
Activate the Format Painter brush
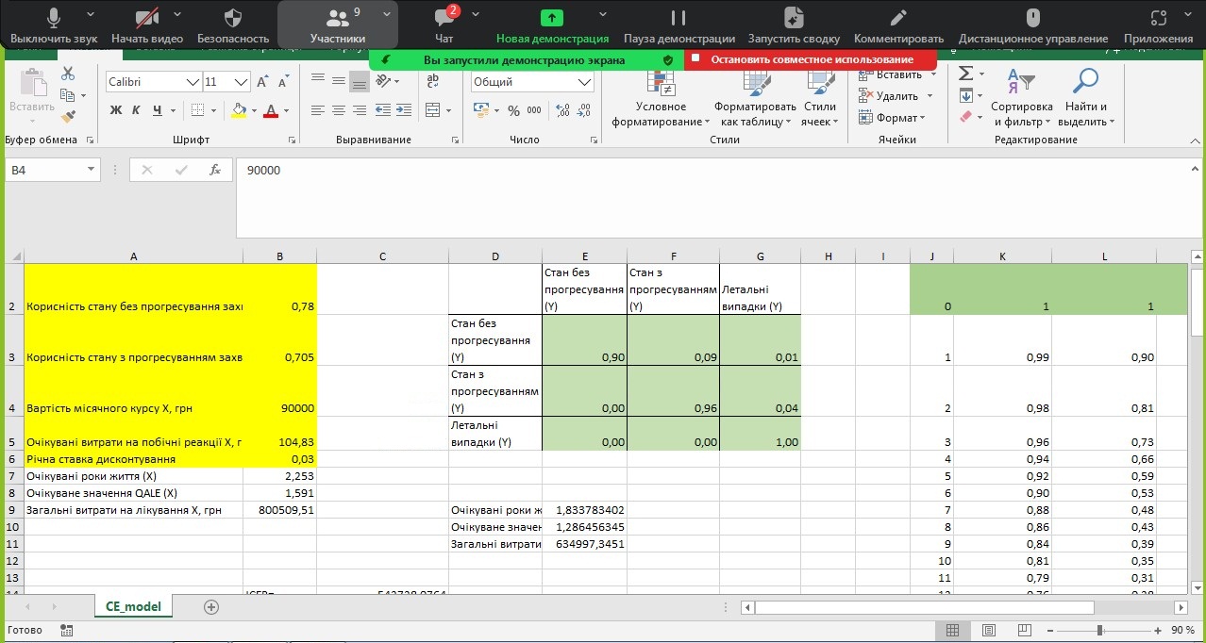click(x=68, y=116)
